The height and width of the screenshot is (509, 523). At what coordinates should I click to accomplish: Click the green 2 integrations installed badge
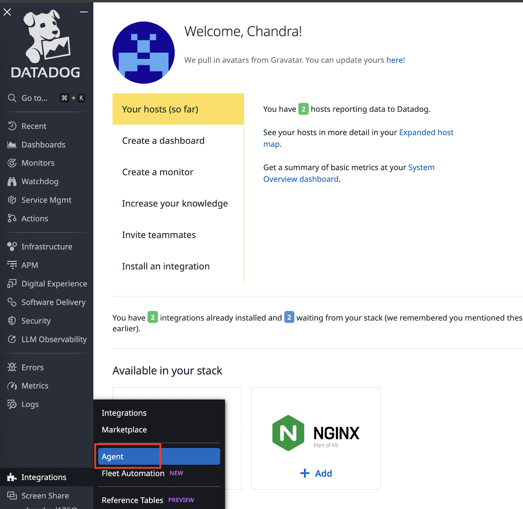(153, 317)
